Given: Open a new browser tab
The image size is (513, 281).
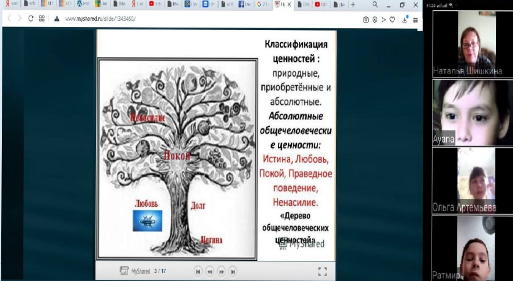Looking at the screenshot, I should (x=353, y=5).
